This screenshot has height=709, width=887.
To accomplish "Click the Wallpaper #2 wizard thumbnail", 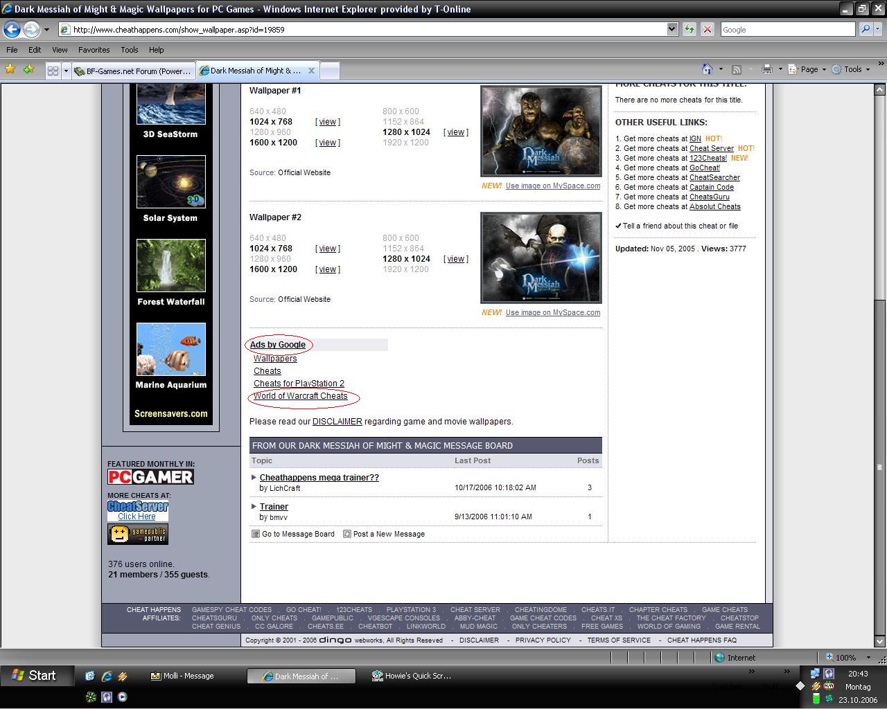I will pos(541,258).
